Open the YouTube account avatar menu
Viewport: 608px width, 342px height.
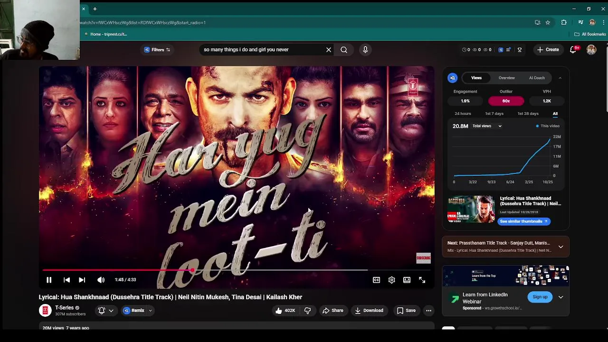(591, 49)
